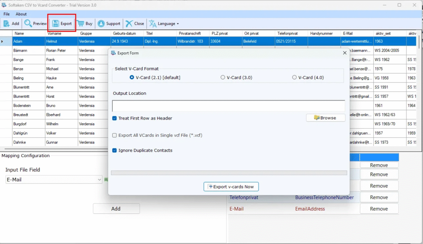This screenshot has height=244, width=423.
Task: Open the About menu
Action: pos(21,14)
